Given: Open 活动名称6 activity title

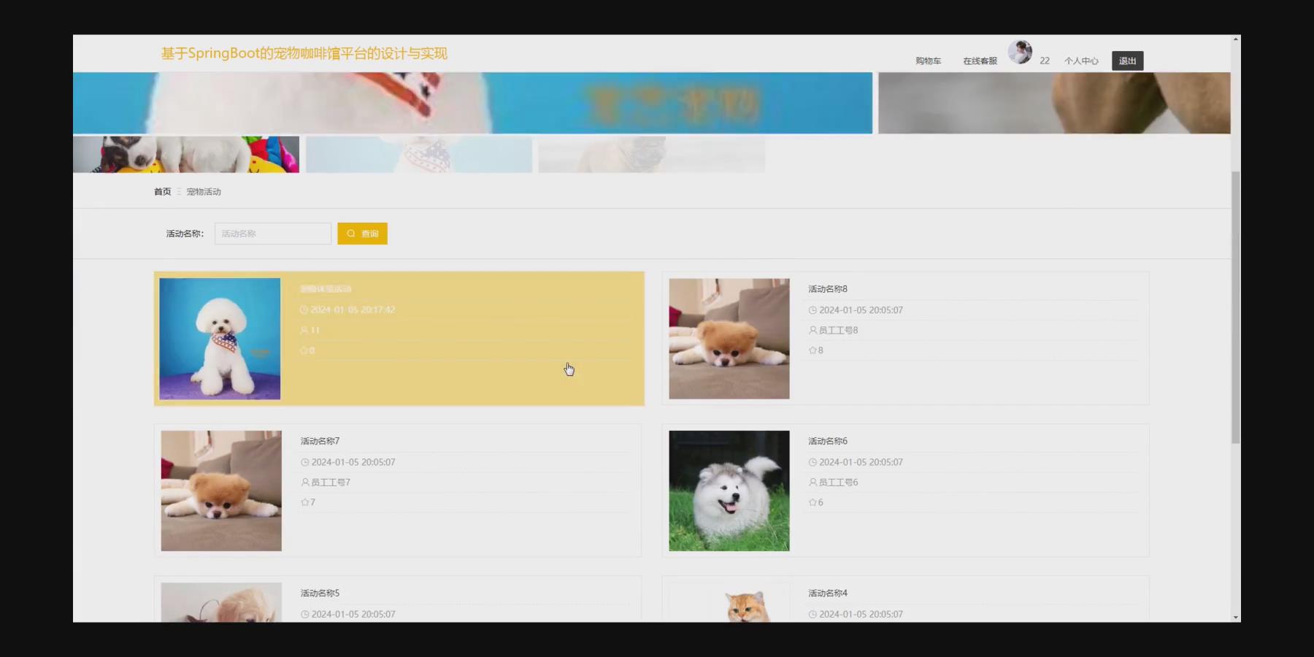Looking at the screenshot, I should click(x=828, y=441).
